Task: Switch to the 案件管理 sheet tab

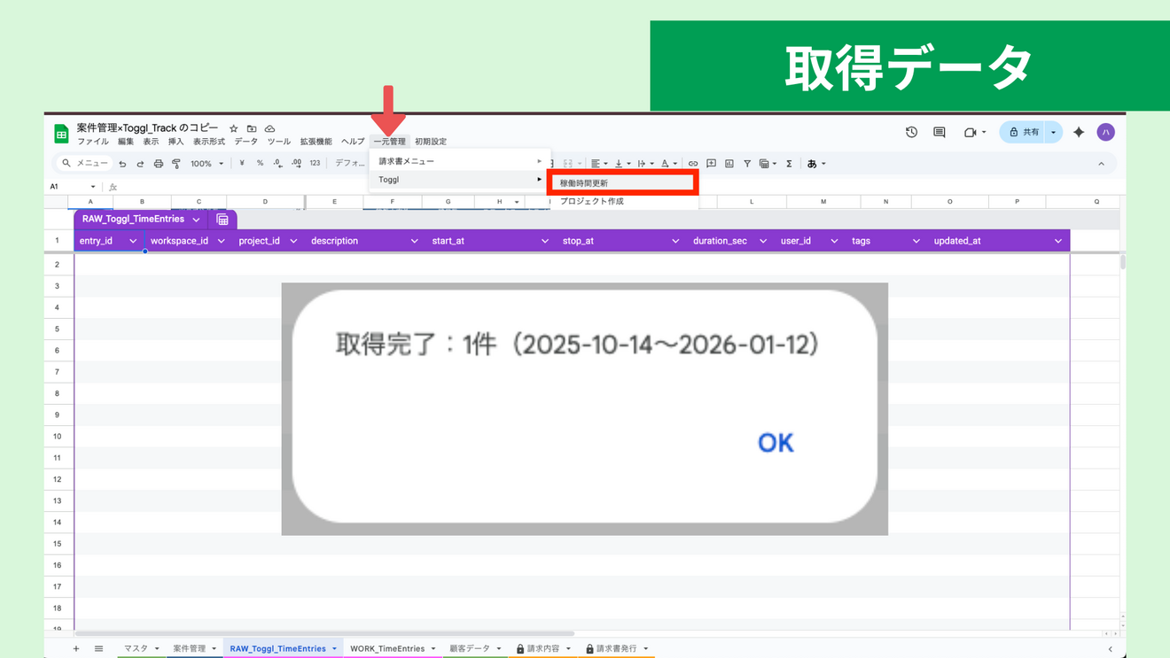Action: click(x=194, y=648)
